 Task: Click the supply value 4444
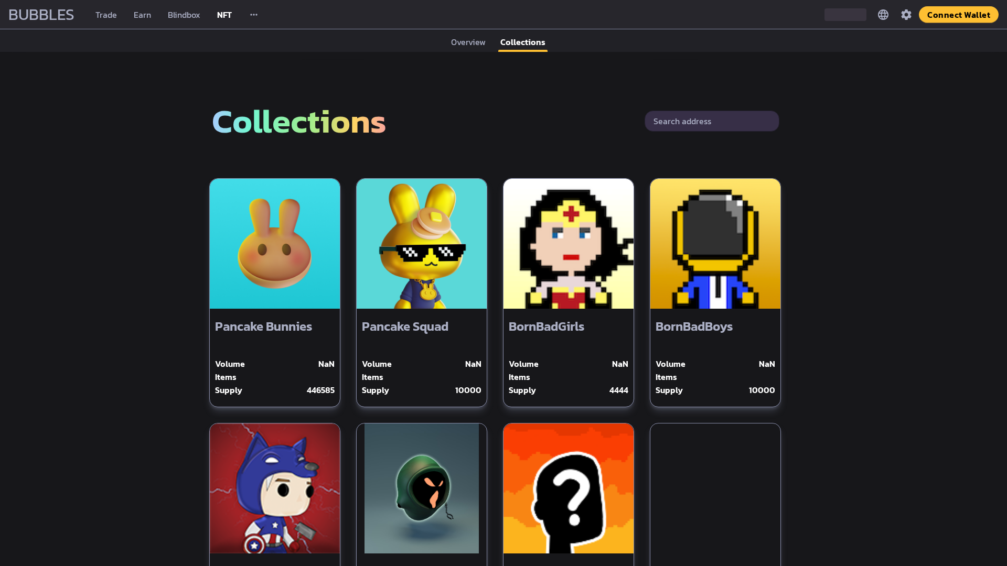click(618, 390)
